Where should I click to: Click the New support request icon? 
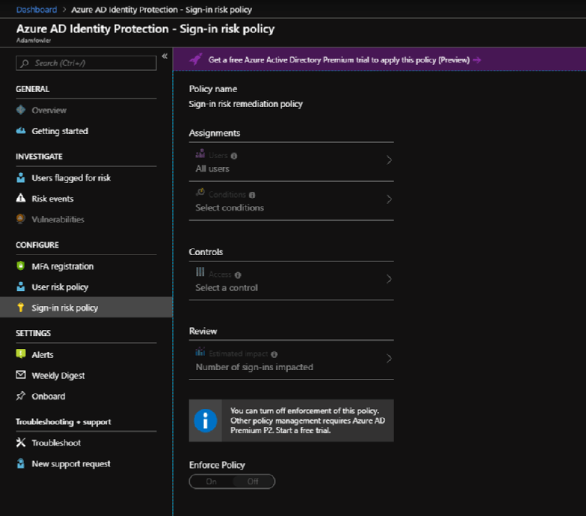21,463
